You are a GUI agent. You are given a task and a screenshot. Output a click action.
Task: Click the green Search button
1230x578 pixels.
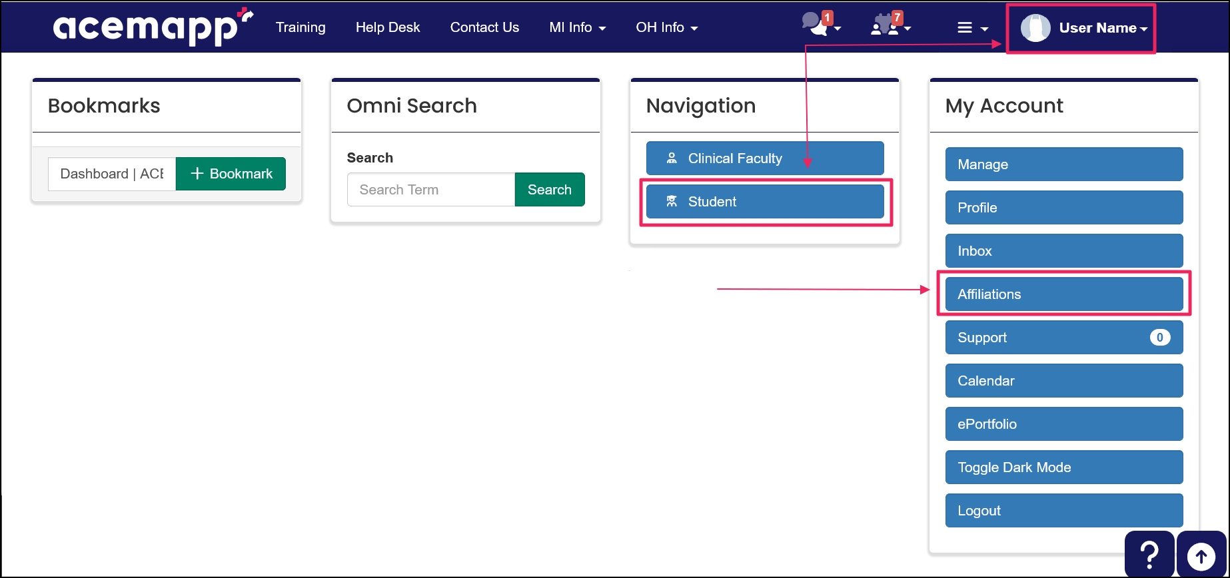(550, 190)
